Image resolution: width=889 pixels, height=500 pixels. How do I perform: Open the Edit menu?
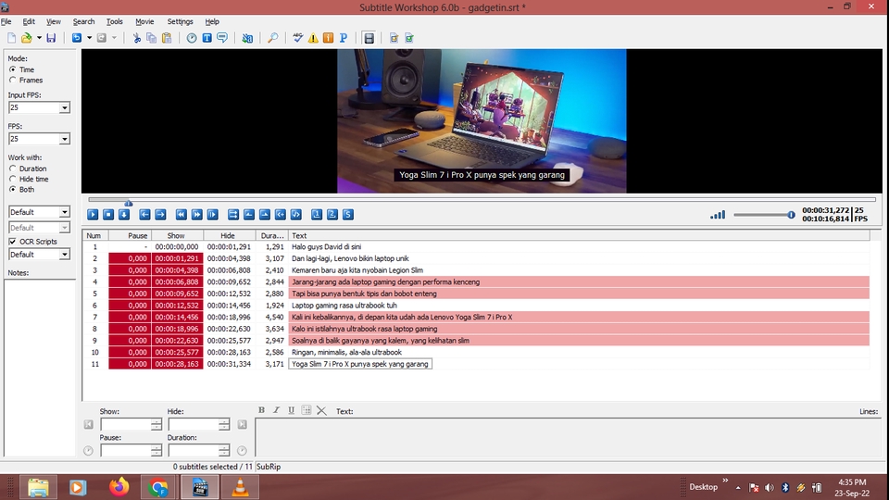tap(29, 21)
